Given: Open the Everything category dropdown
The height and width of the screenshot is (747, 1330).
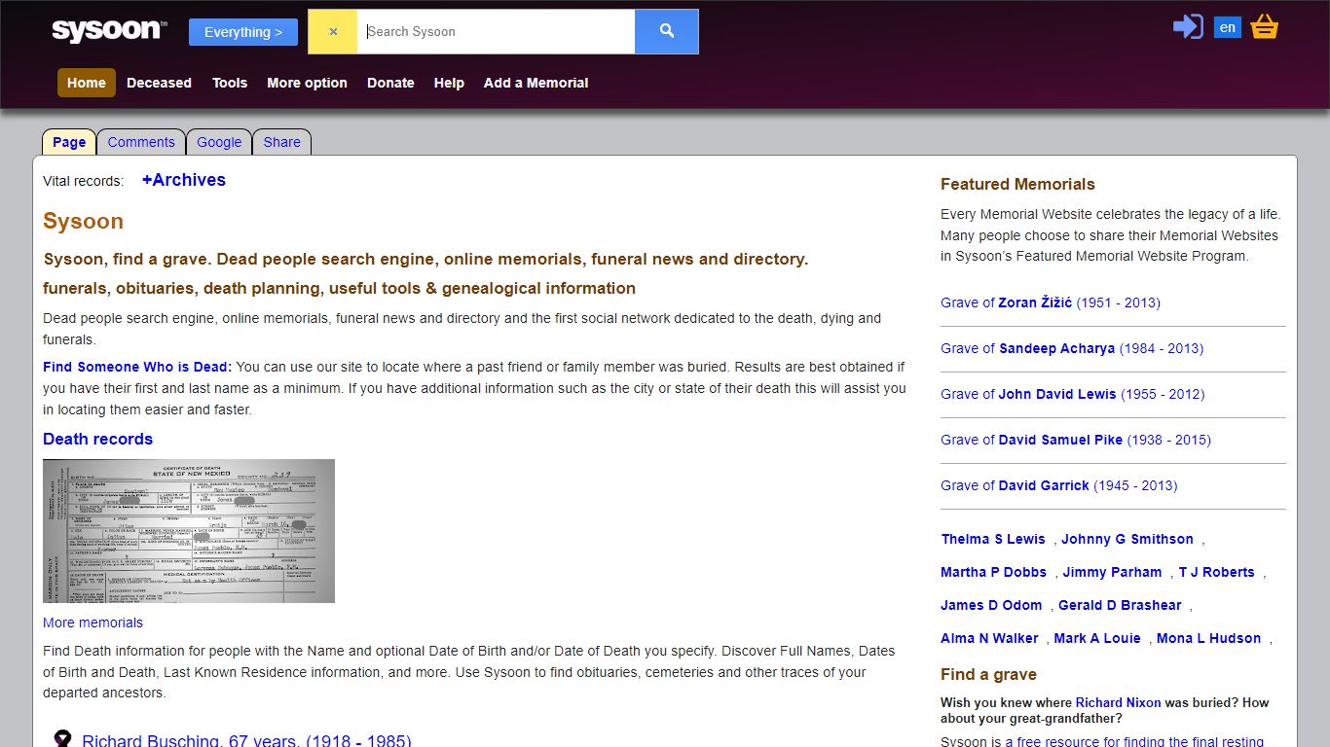Looking at the screenshot, I should [243, 32].
